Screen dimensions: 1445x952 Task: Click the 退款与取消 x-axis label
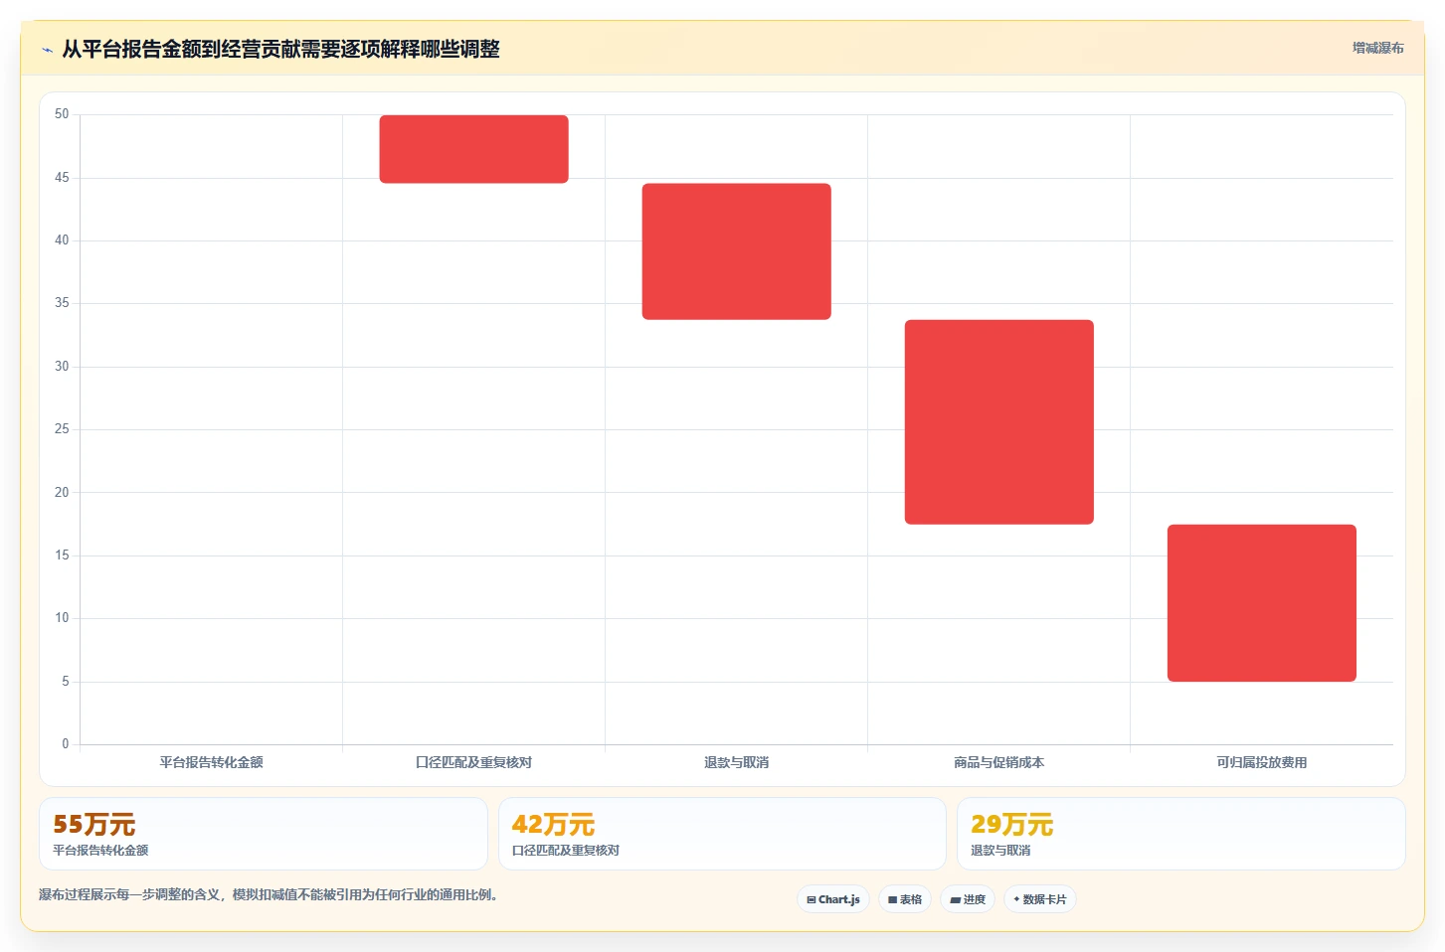coord(736,762)
